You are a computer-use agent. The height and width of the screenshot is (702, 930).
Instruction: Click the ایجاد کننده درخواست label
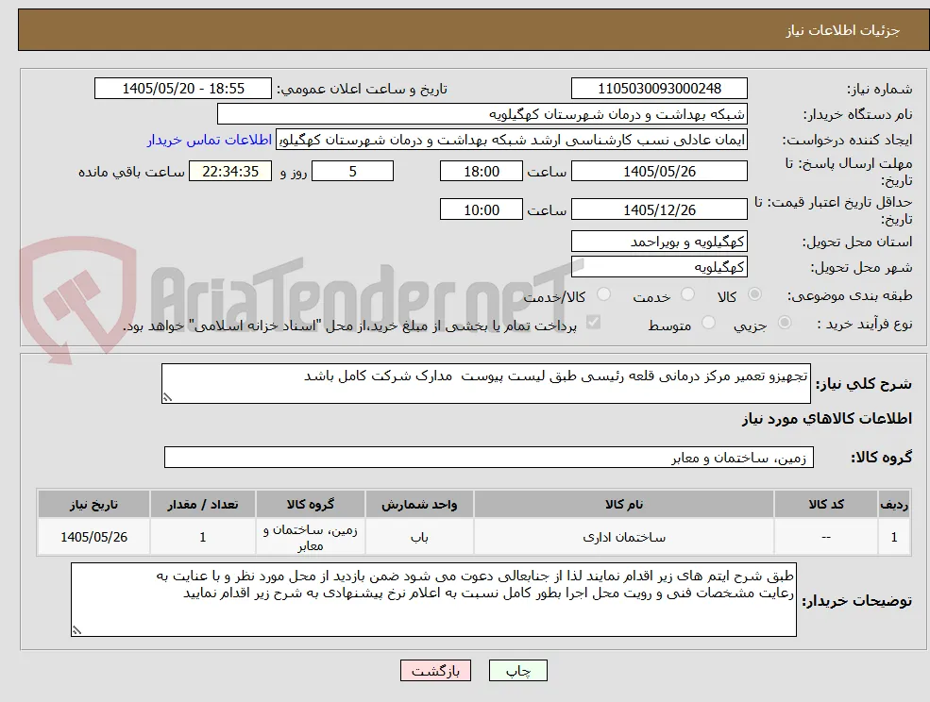pos(848,141)
